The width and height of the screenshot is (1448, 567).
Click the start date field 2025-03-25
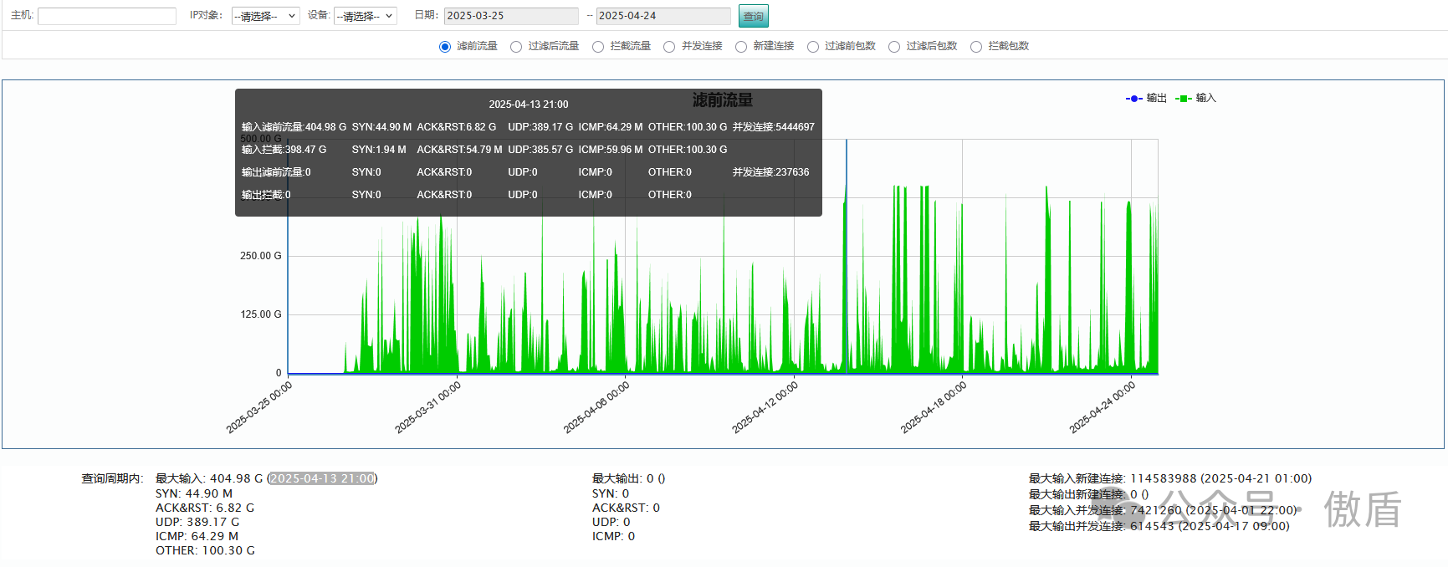(x=510, y=16)
